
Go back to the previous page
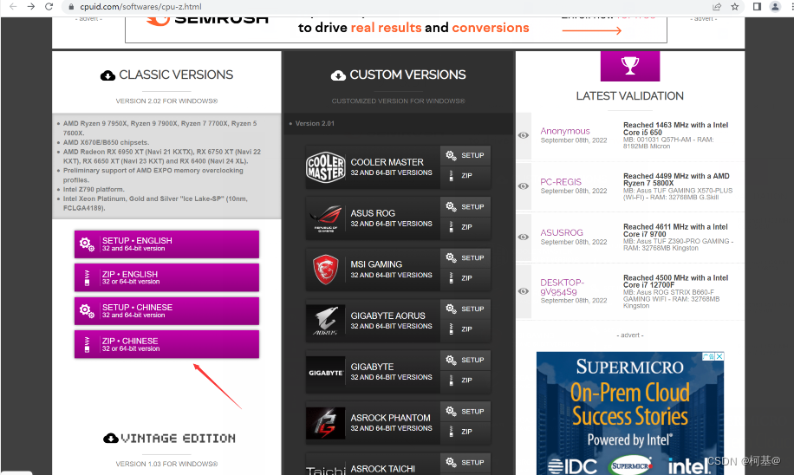point(13,7)
